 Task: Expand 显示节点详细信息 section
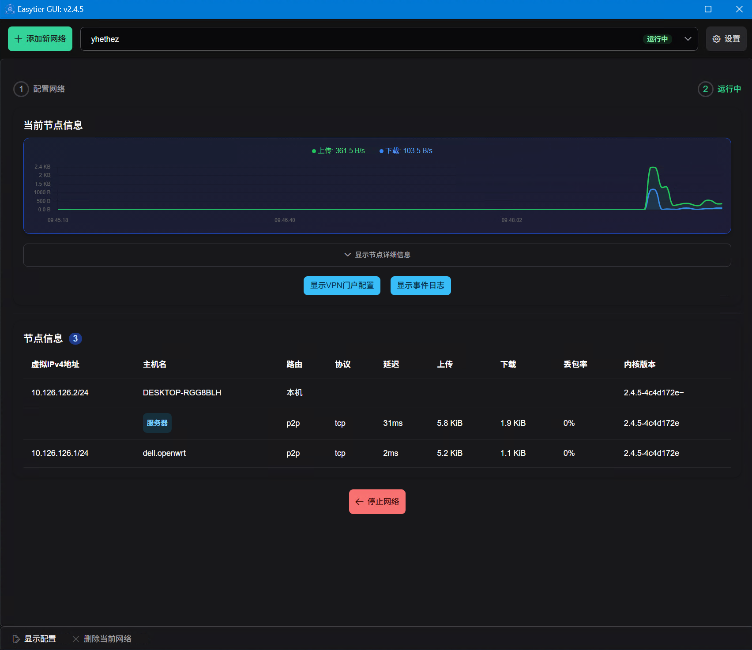click(x=377, y=255)
